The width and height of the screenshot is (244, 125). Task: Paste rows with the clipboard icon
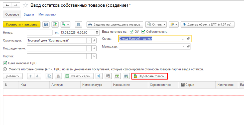tap(58, 76)
